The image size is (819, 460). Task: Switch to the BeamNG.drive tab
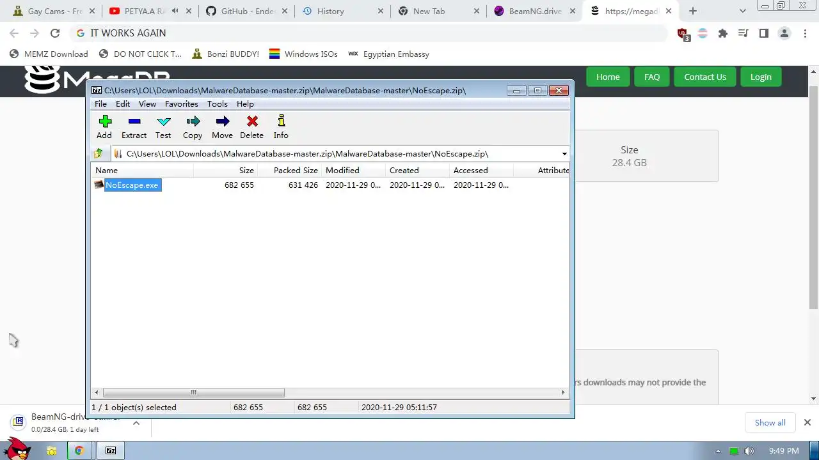click(x=534, y=11)
